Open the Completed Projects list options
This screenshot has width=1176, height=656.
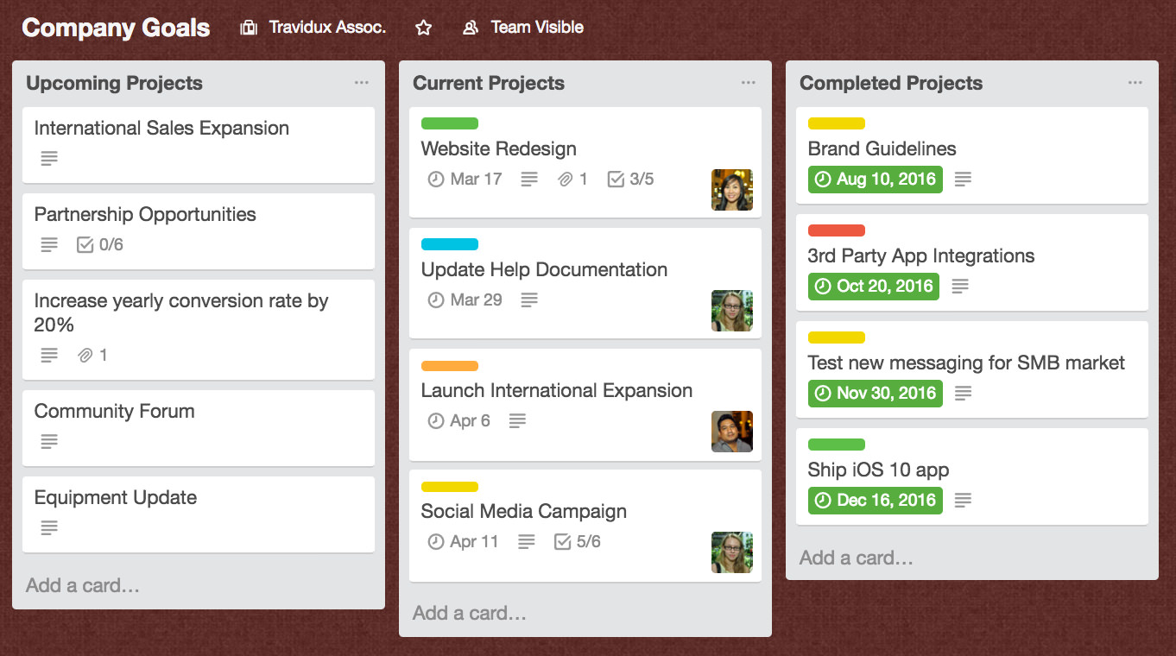pyautogui.click(x=1135, y=83)
